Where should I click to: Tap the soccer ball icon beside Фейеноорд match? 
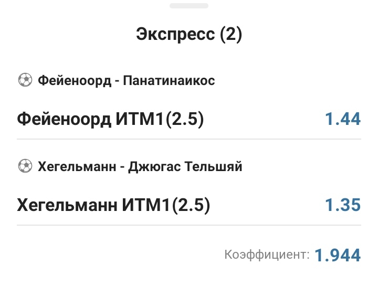coord(25,80)
